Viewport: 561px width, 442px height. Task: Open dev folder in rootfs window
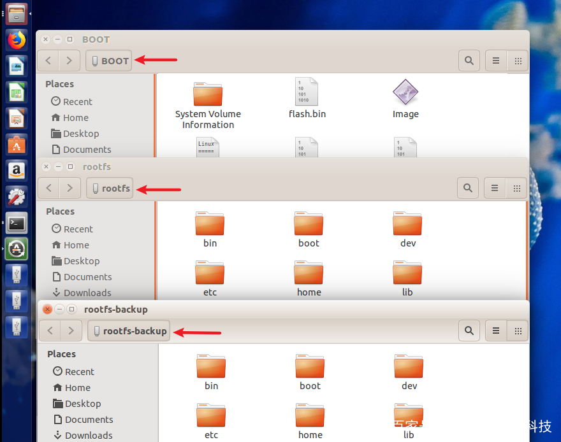tap(407, 229)
